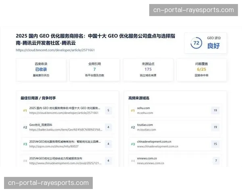
Task: Click the 独立域名来源 caption
Action: pyautogui.click(x=148, y=75)
